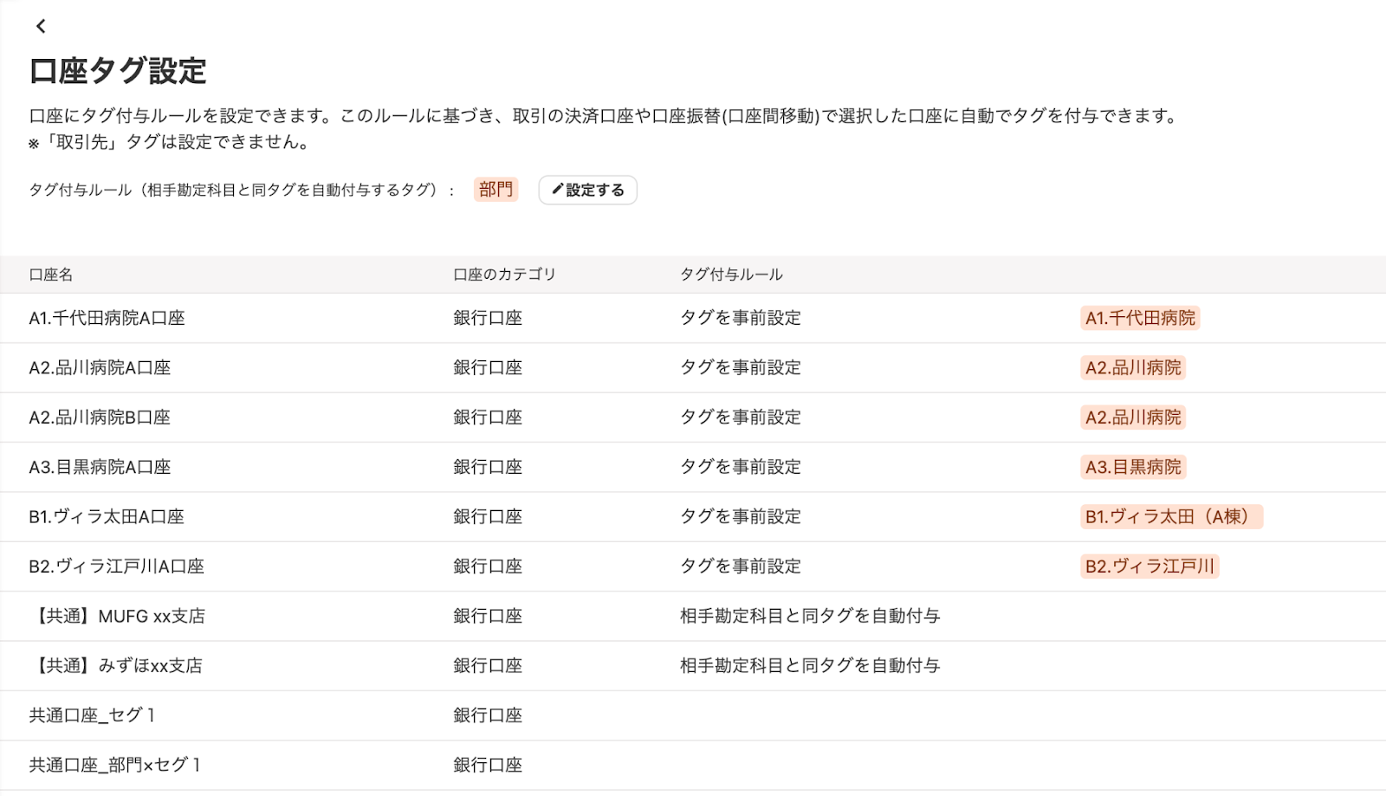Click the B2.ヴィラ江戸川 tag badge

coord(1150,566)
